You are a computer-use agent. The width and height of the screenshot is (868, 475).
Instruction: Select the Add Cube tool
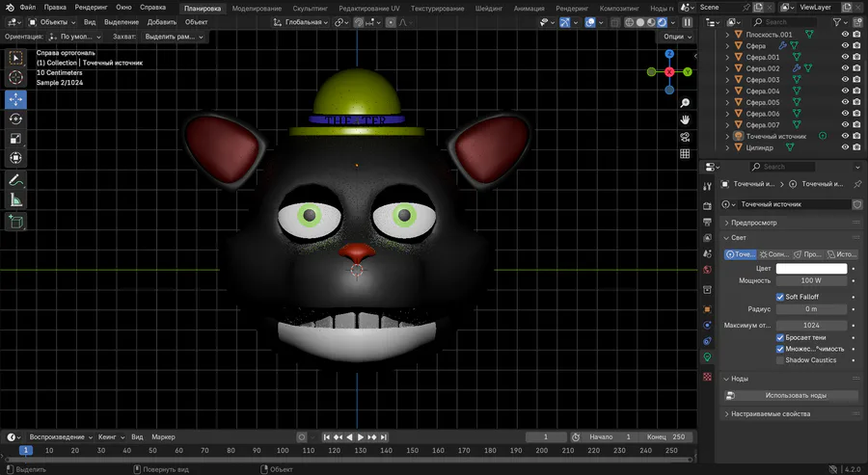pyautogui.click(x=15, y=222)
